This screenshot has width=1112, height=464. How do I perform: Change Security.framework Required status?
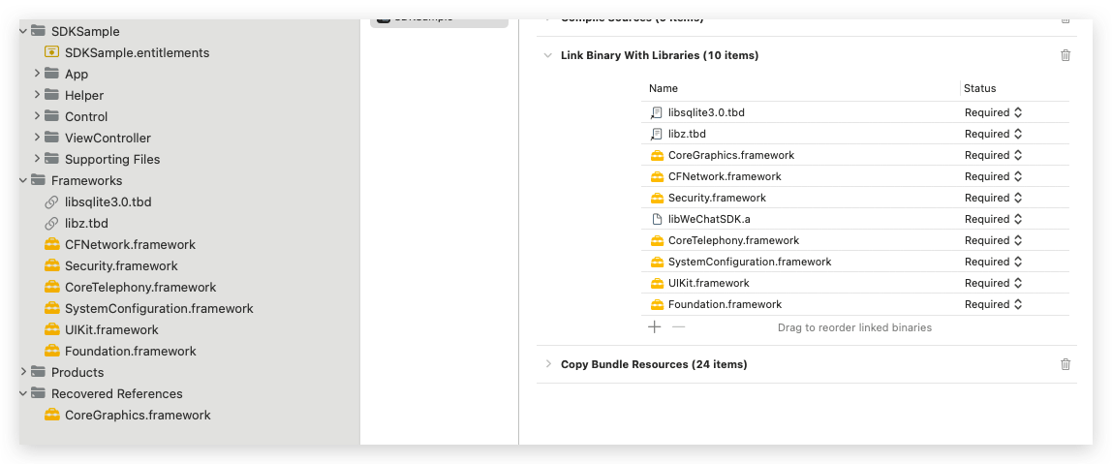click(x=994, y=198)
